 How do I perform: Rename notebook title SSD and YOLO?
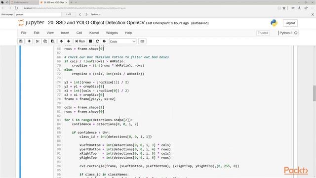coord(96,23)
